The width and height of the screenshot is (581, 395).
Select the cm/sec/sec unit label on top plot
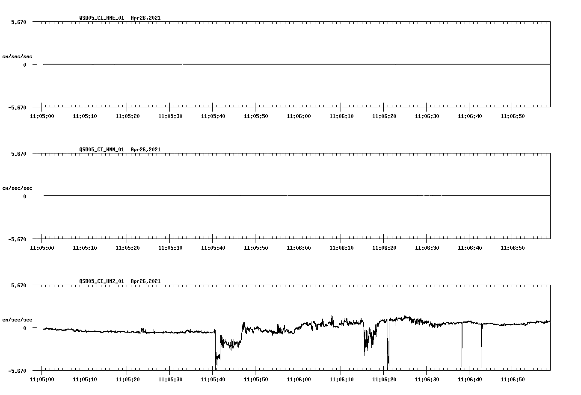(x=18, y=56)
